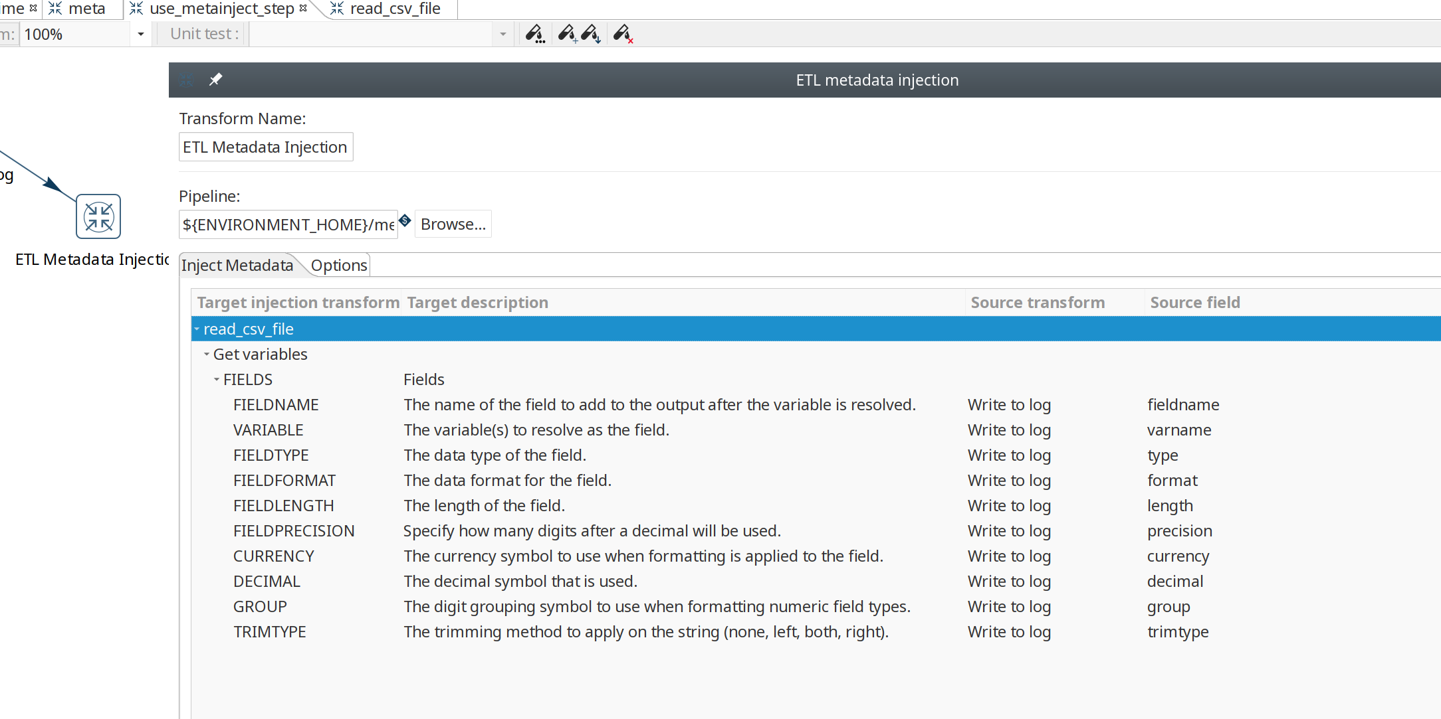Click the Browse... button
Image resolution: width=1441 pixels, height=719 pixels.
coord(453,224)
